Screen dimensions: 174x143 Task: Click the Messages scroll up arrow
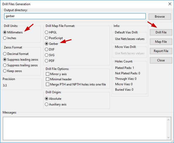click(x=169, y=120)
